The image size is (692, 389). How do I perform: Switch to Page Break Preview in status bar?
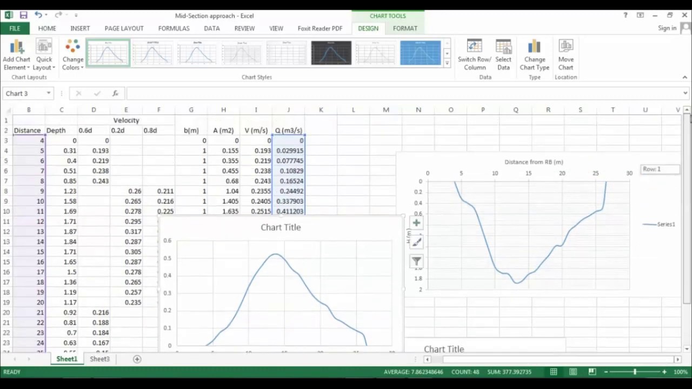(x=592, y=372)
